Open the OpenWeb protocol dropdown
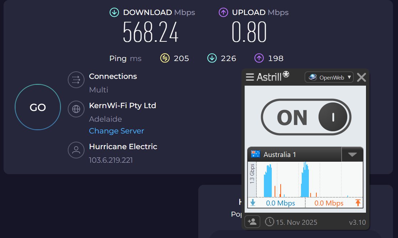 coord(329,77)
